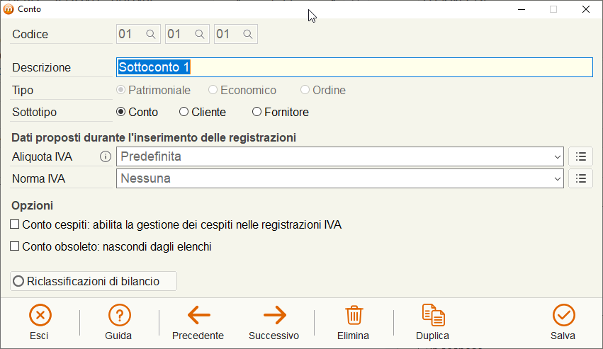Select the Cliente sottotipo radio button
603x349 pixels.
click(184, 112)
